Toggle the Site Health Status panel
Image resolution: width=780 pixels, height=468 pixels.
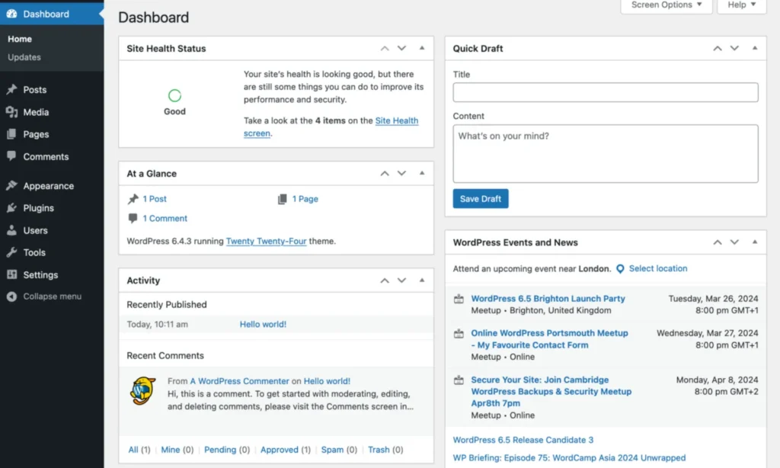coord(422,48)
